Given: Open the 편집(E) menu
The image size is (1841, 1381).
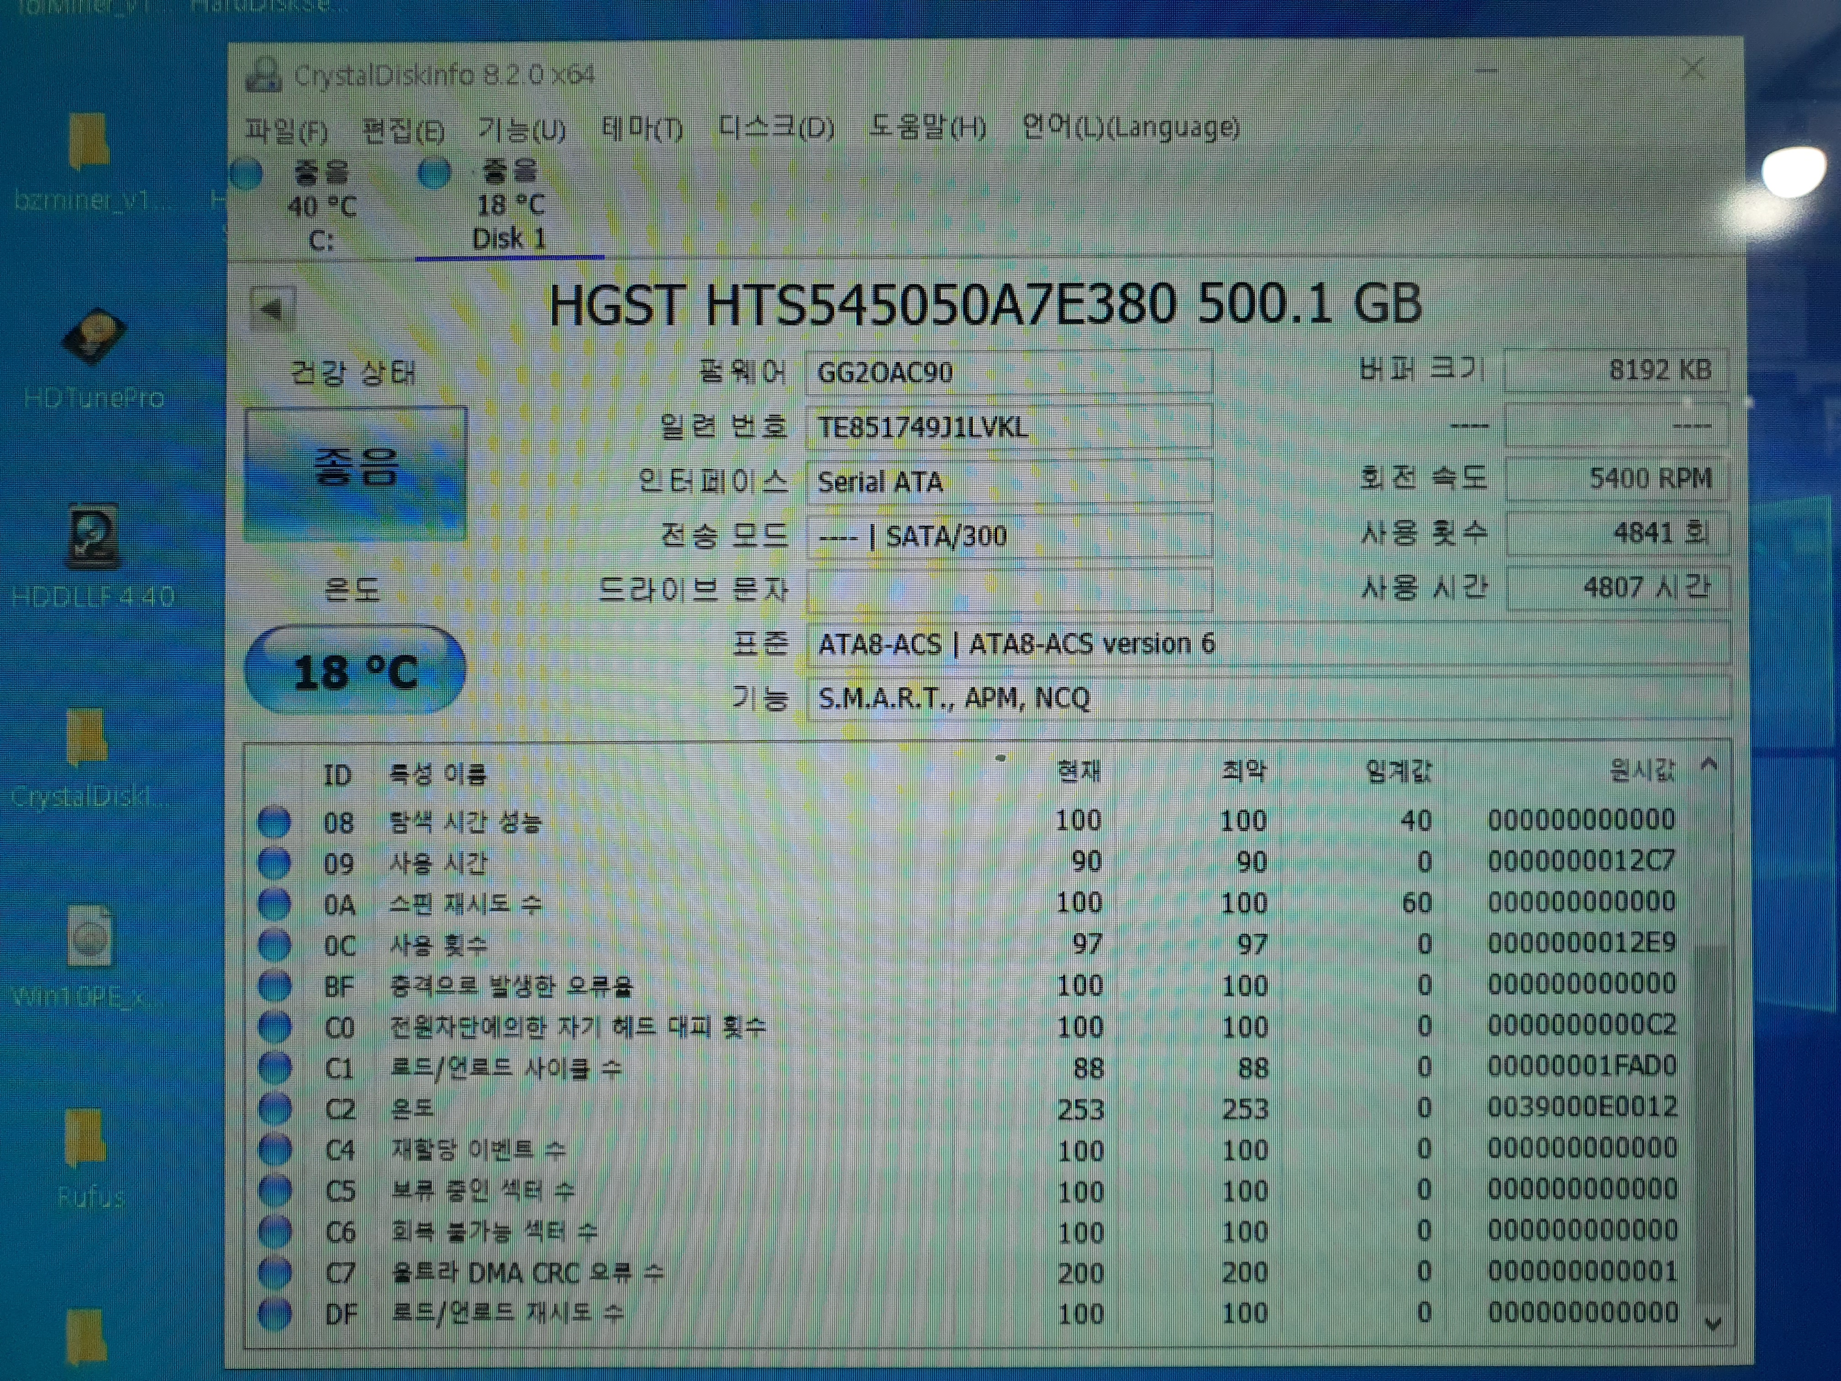Looking at the screenshot, I should (404, 131).
